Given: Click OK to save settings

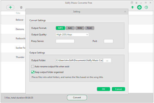Looking at the screenshot, I should [x=103, y=89].
